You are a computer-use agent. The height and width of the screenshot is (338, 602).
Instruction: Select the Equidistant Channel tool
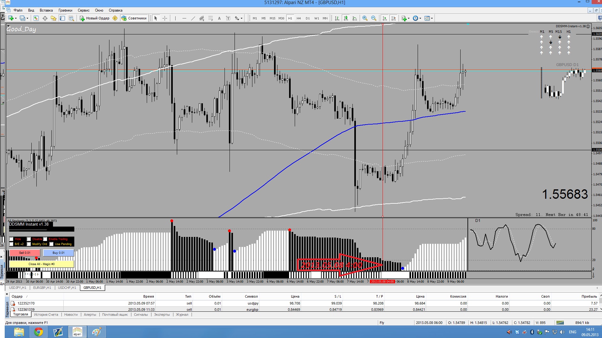pos(202,18)
